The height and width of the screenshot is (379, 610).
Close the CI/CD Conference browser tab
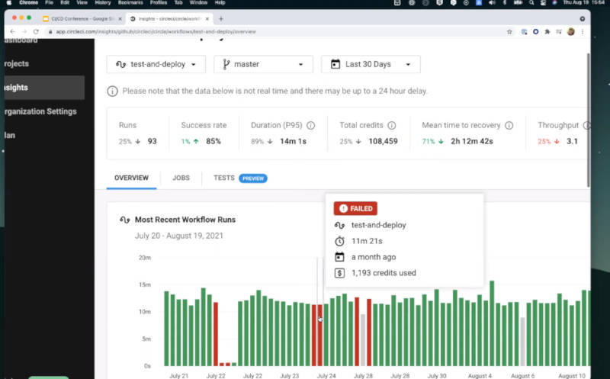[120, 18]
